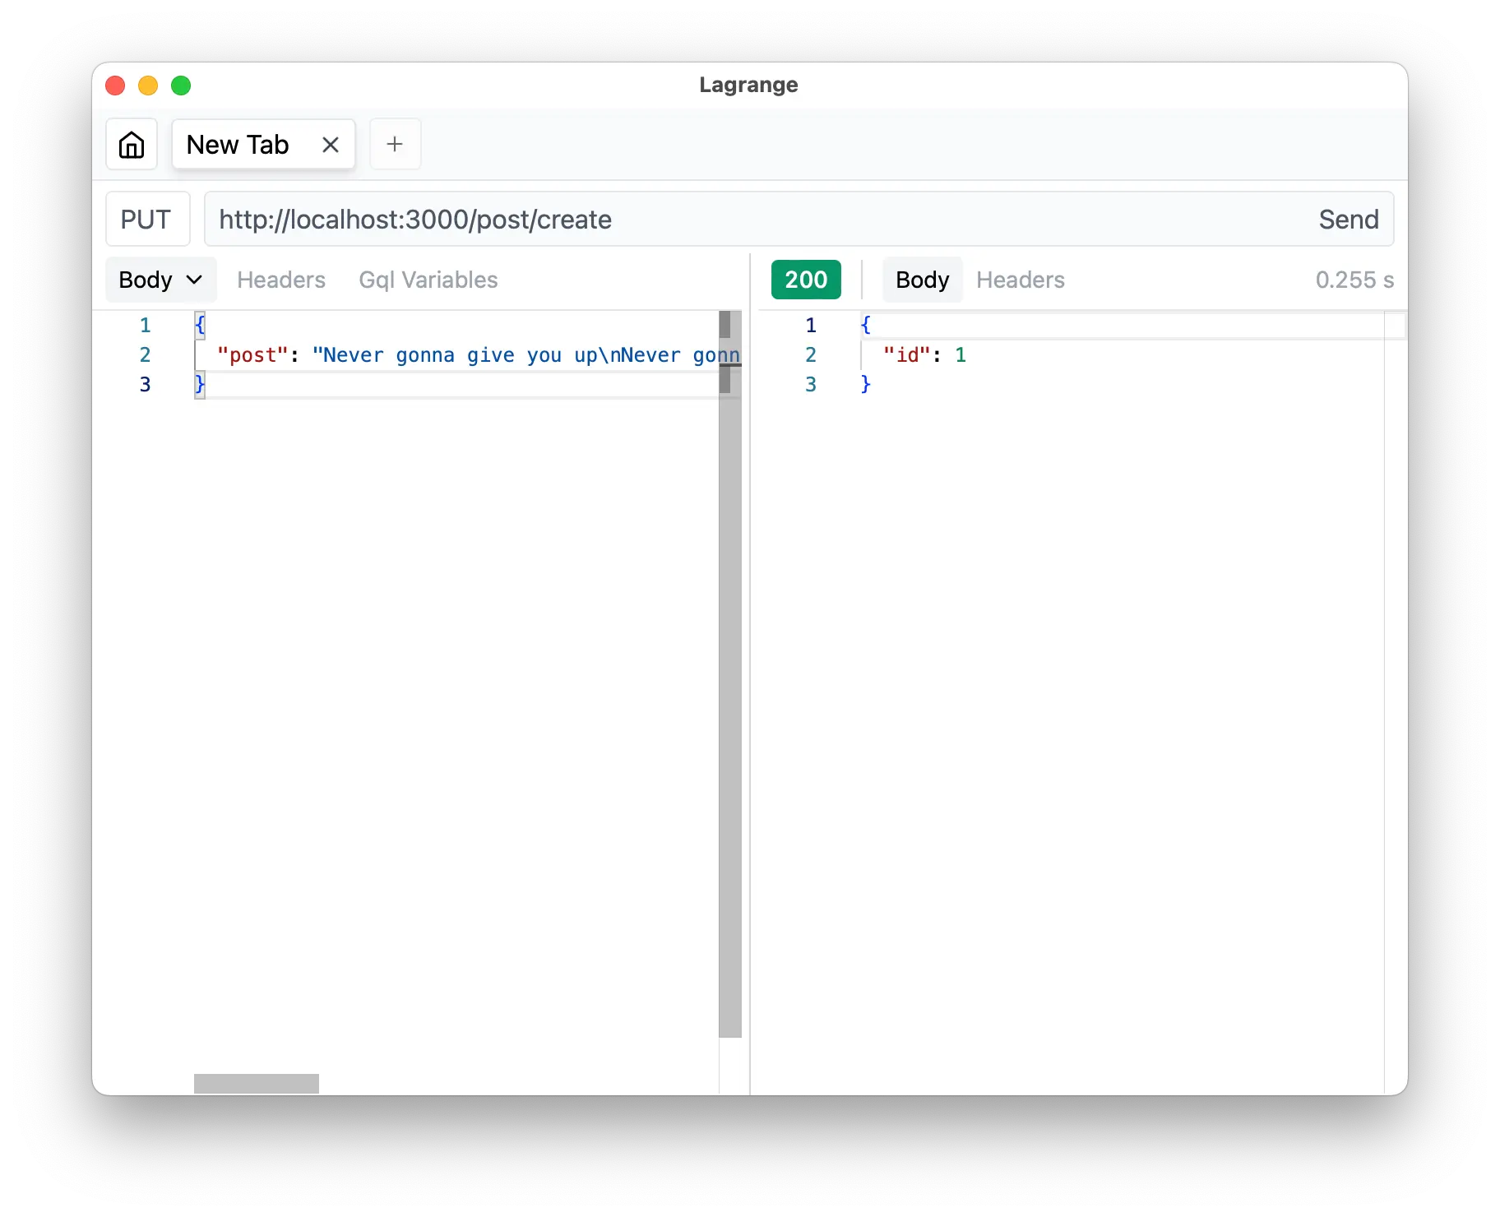Click the red close window button

point(115,86)
